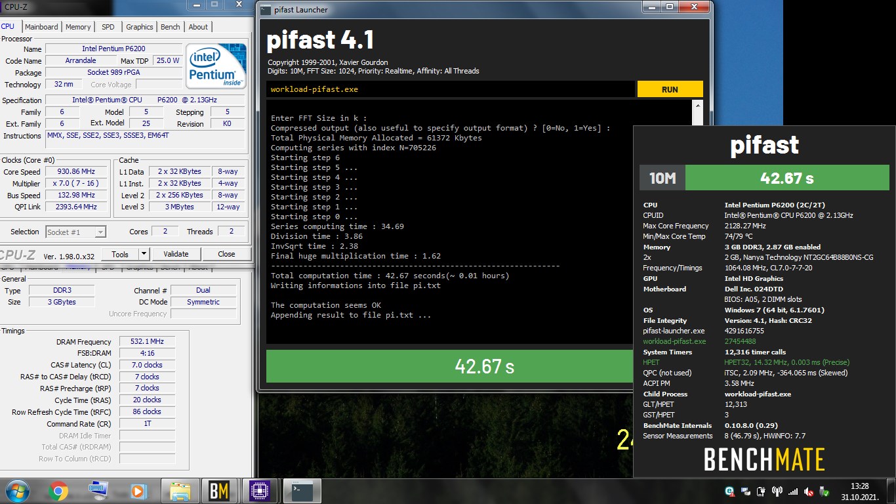Open Windows Explorer folder icon in taskbar
This screenshot has width=896, height=504.
point(180,491)
